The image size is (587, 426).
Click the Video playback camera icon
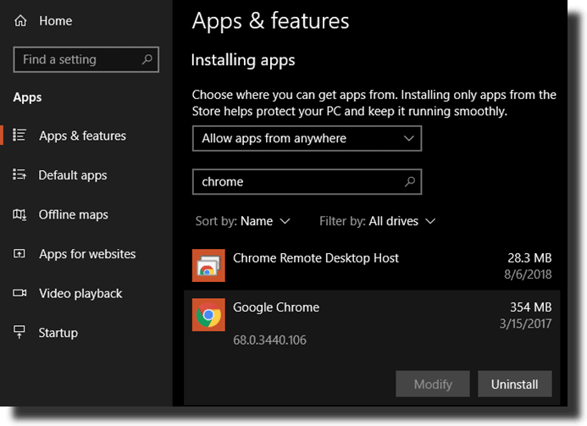(x=19, y=293)
